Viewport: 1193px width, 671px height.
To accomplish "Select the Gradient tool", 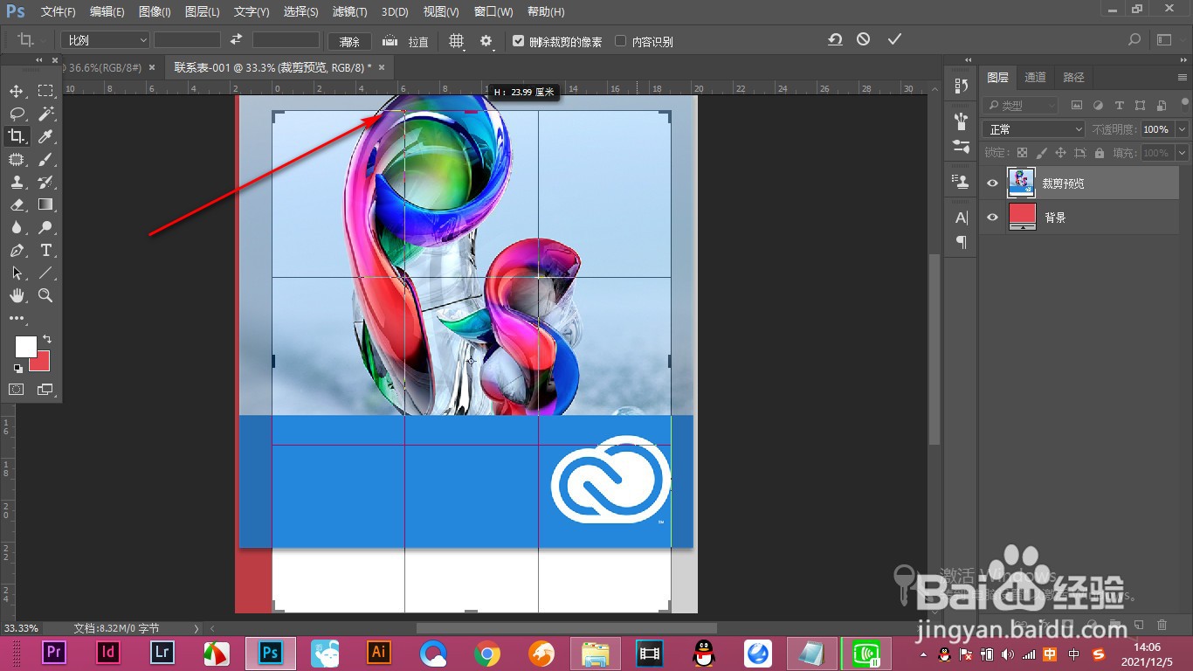I will pos(45,204).
